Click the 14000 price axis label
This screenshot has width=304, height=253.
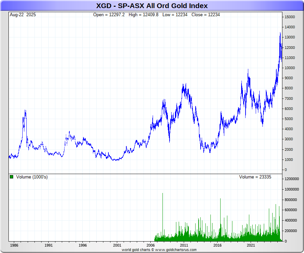coord(290,27)
